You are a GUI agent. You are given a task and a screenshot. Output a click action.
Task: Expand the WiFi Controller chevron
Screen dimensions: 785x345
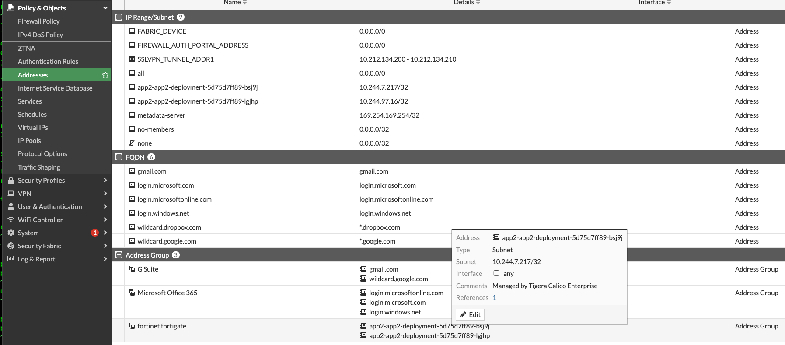coord(105,220)
